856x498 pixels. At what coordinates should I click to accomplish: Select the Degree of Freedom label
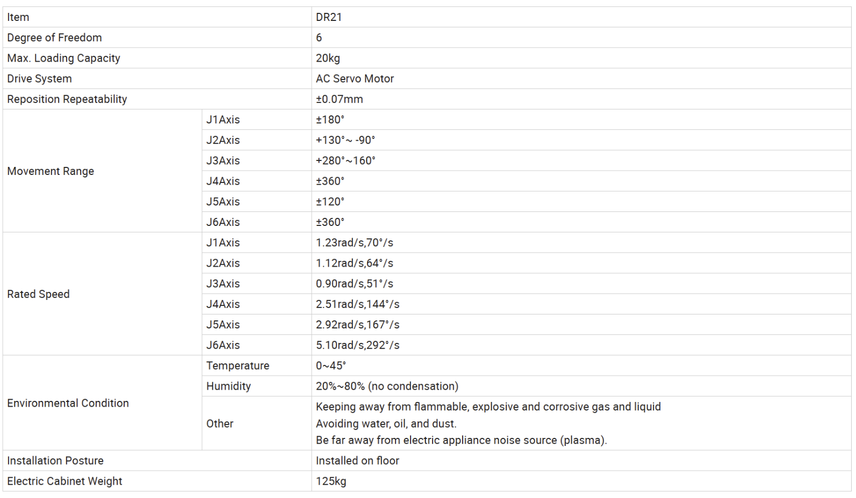click(54, 38)
